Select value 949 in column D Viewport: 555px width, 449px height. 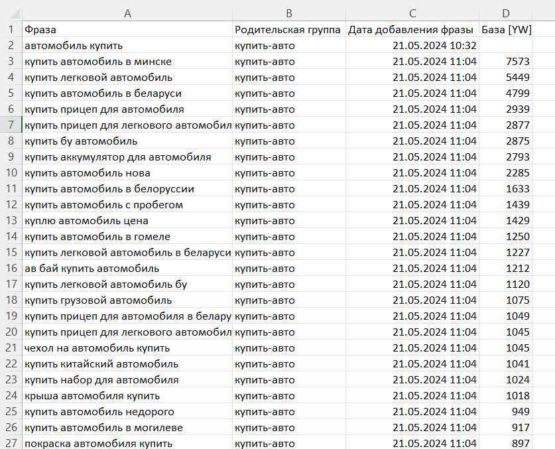[x=505, y=411]
